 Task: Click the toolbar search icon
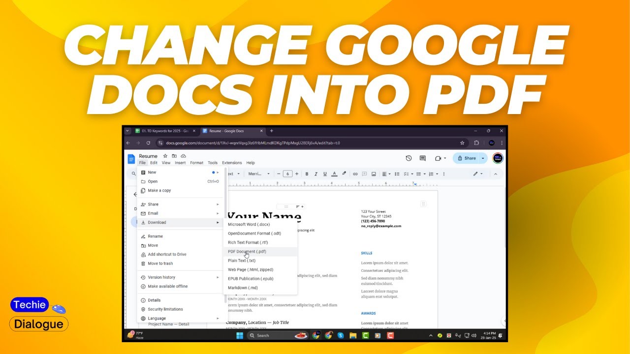134,174
